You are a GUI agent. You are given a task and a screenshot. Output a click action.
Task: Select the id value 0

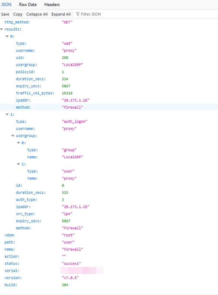[x=63, y=185]
